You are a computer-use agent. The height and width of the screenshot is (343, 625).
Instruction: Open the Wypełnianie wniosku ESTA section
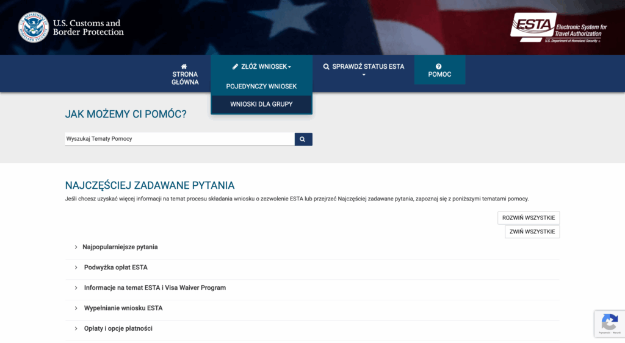(x=123, y=308)
